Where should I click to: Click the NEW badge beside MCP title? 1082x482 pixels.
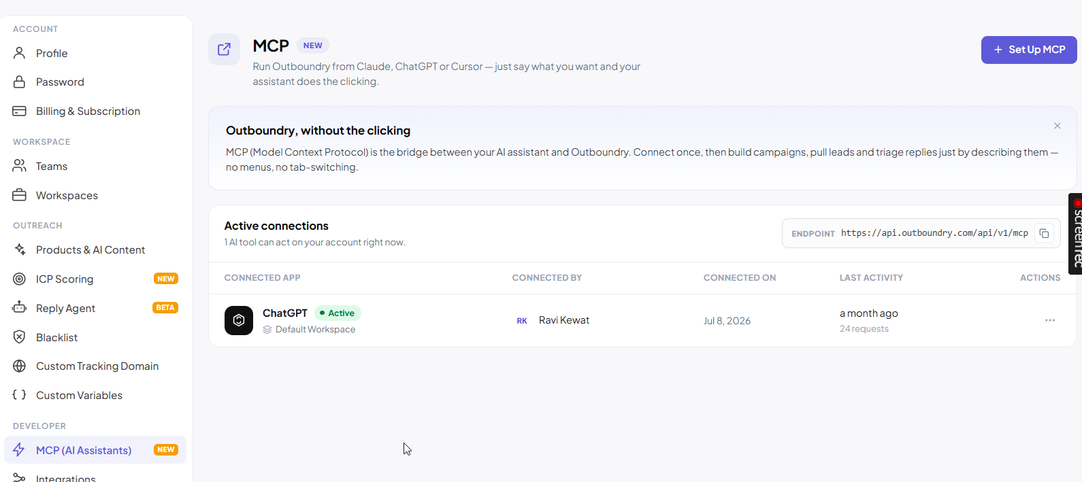(313, 46)
